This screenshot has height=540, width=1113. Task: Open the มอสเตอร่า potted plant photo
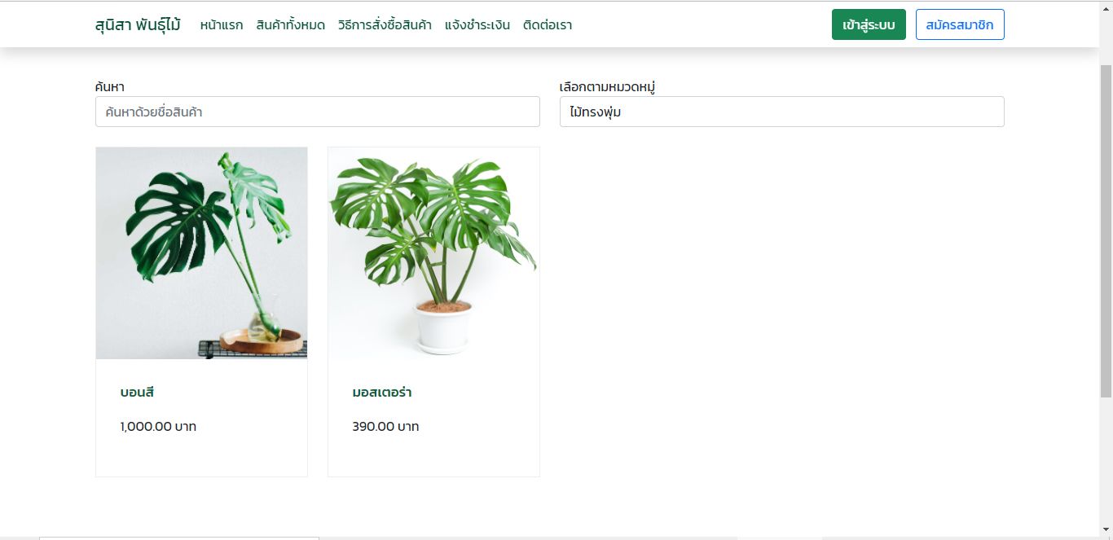tap(433, 253)
